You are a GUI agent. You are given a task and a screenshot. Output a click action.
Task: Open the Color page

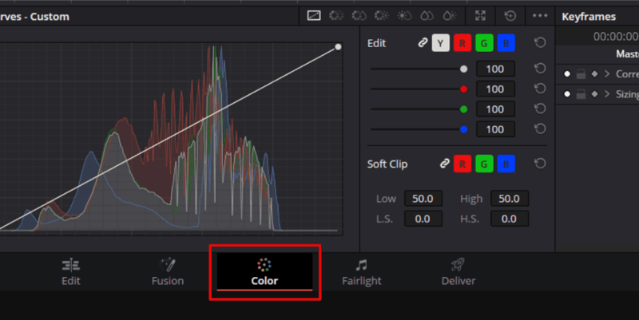(264, 272)
